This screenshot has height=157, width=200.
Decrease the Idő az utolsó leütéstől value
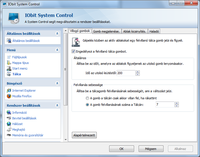(x=138, y=74)
